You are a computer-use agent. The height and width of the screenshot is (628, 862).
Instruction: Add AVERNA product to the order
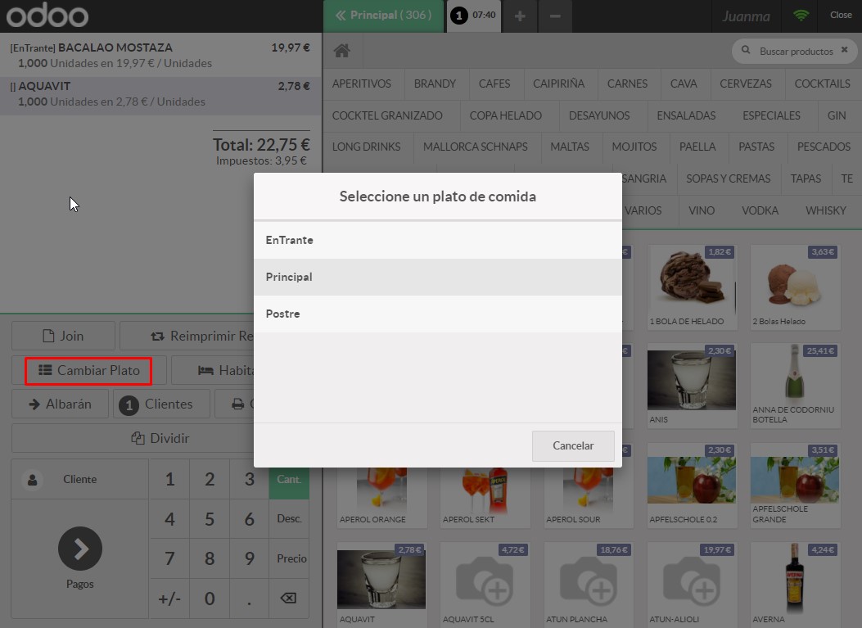pyautogui.click(x=795, y=585)
